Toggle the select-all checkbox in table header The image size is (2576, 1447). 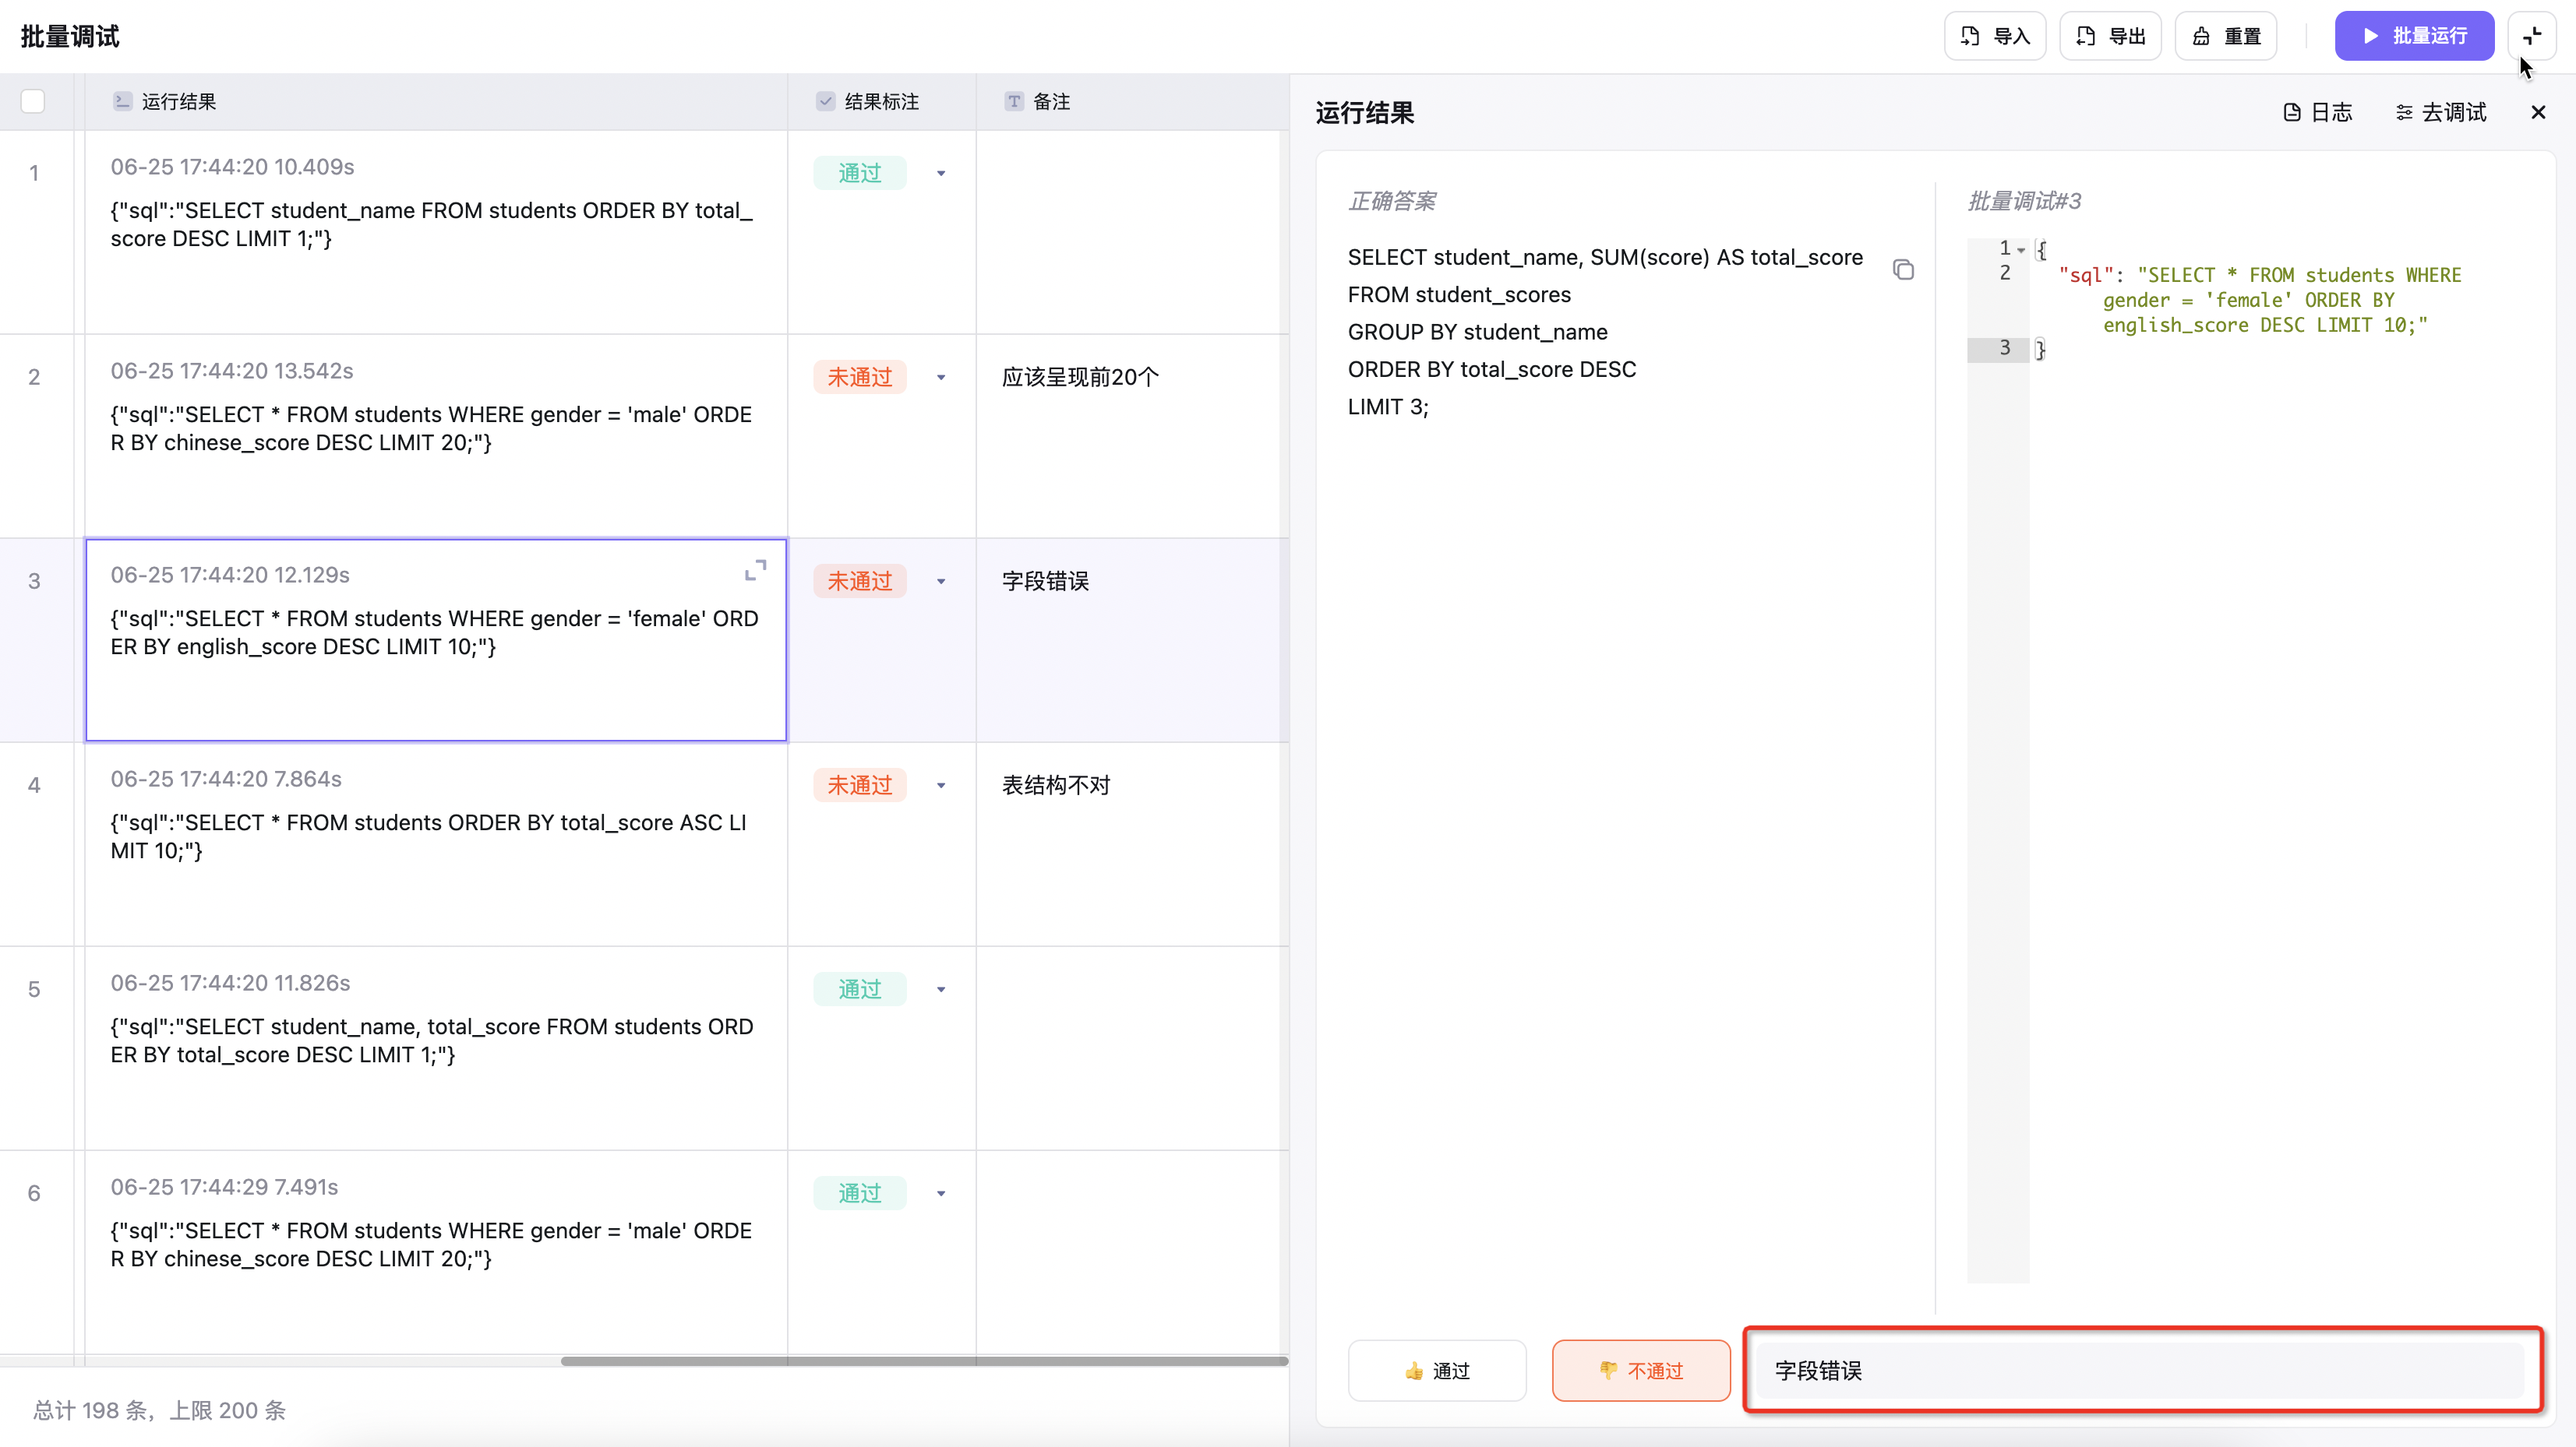coord(33,101)
